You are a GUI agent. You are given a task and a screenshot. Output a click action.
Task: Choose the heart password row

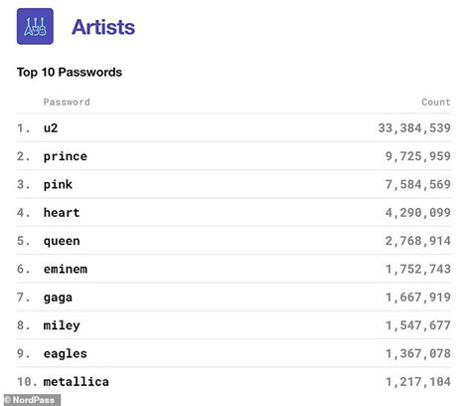[234, 213]
